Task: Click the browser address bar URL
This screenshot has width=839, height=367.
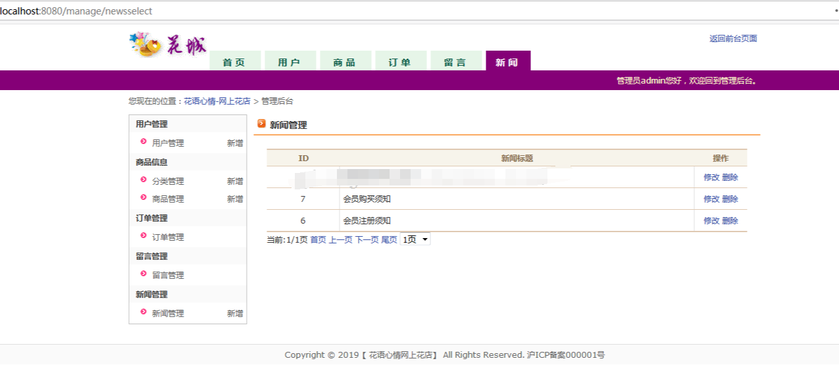Action: 76,11
